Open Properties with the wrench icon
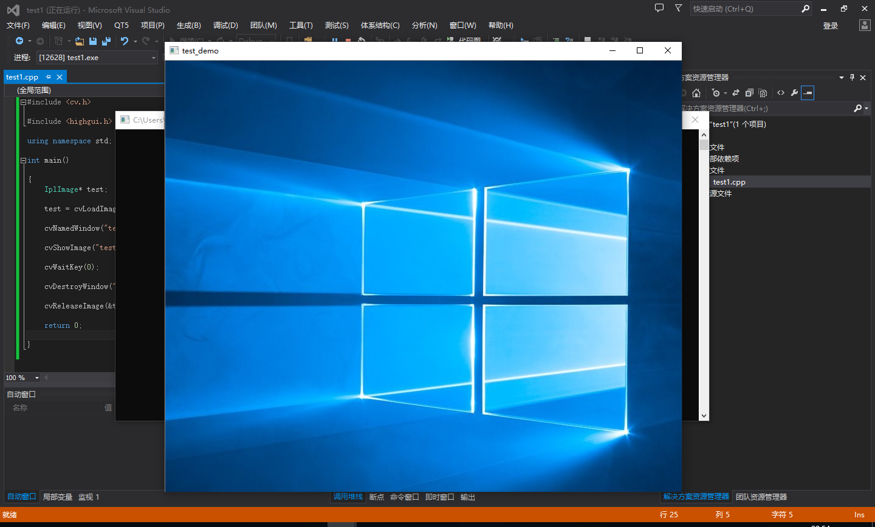Image resolution: width=875 pixels, height=527 pixels. [794, 93]
